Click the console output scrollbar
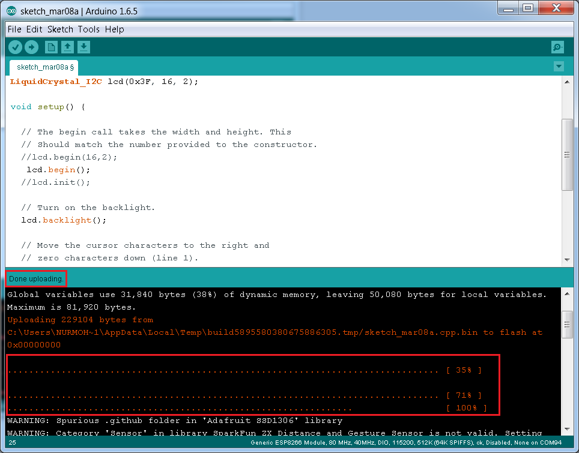 tap(568, 324)
